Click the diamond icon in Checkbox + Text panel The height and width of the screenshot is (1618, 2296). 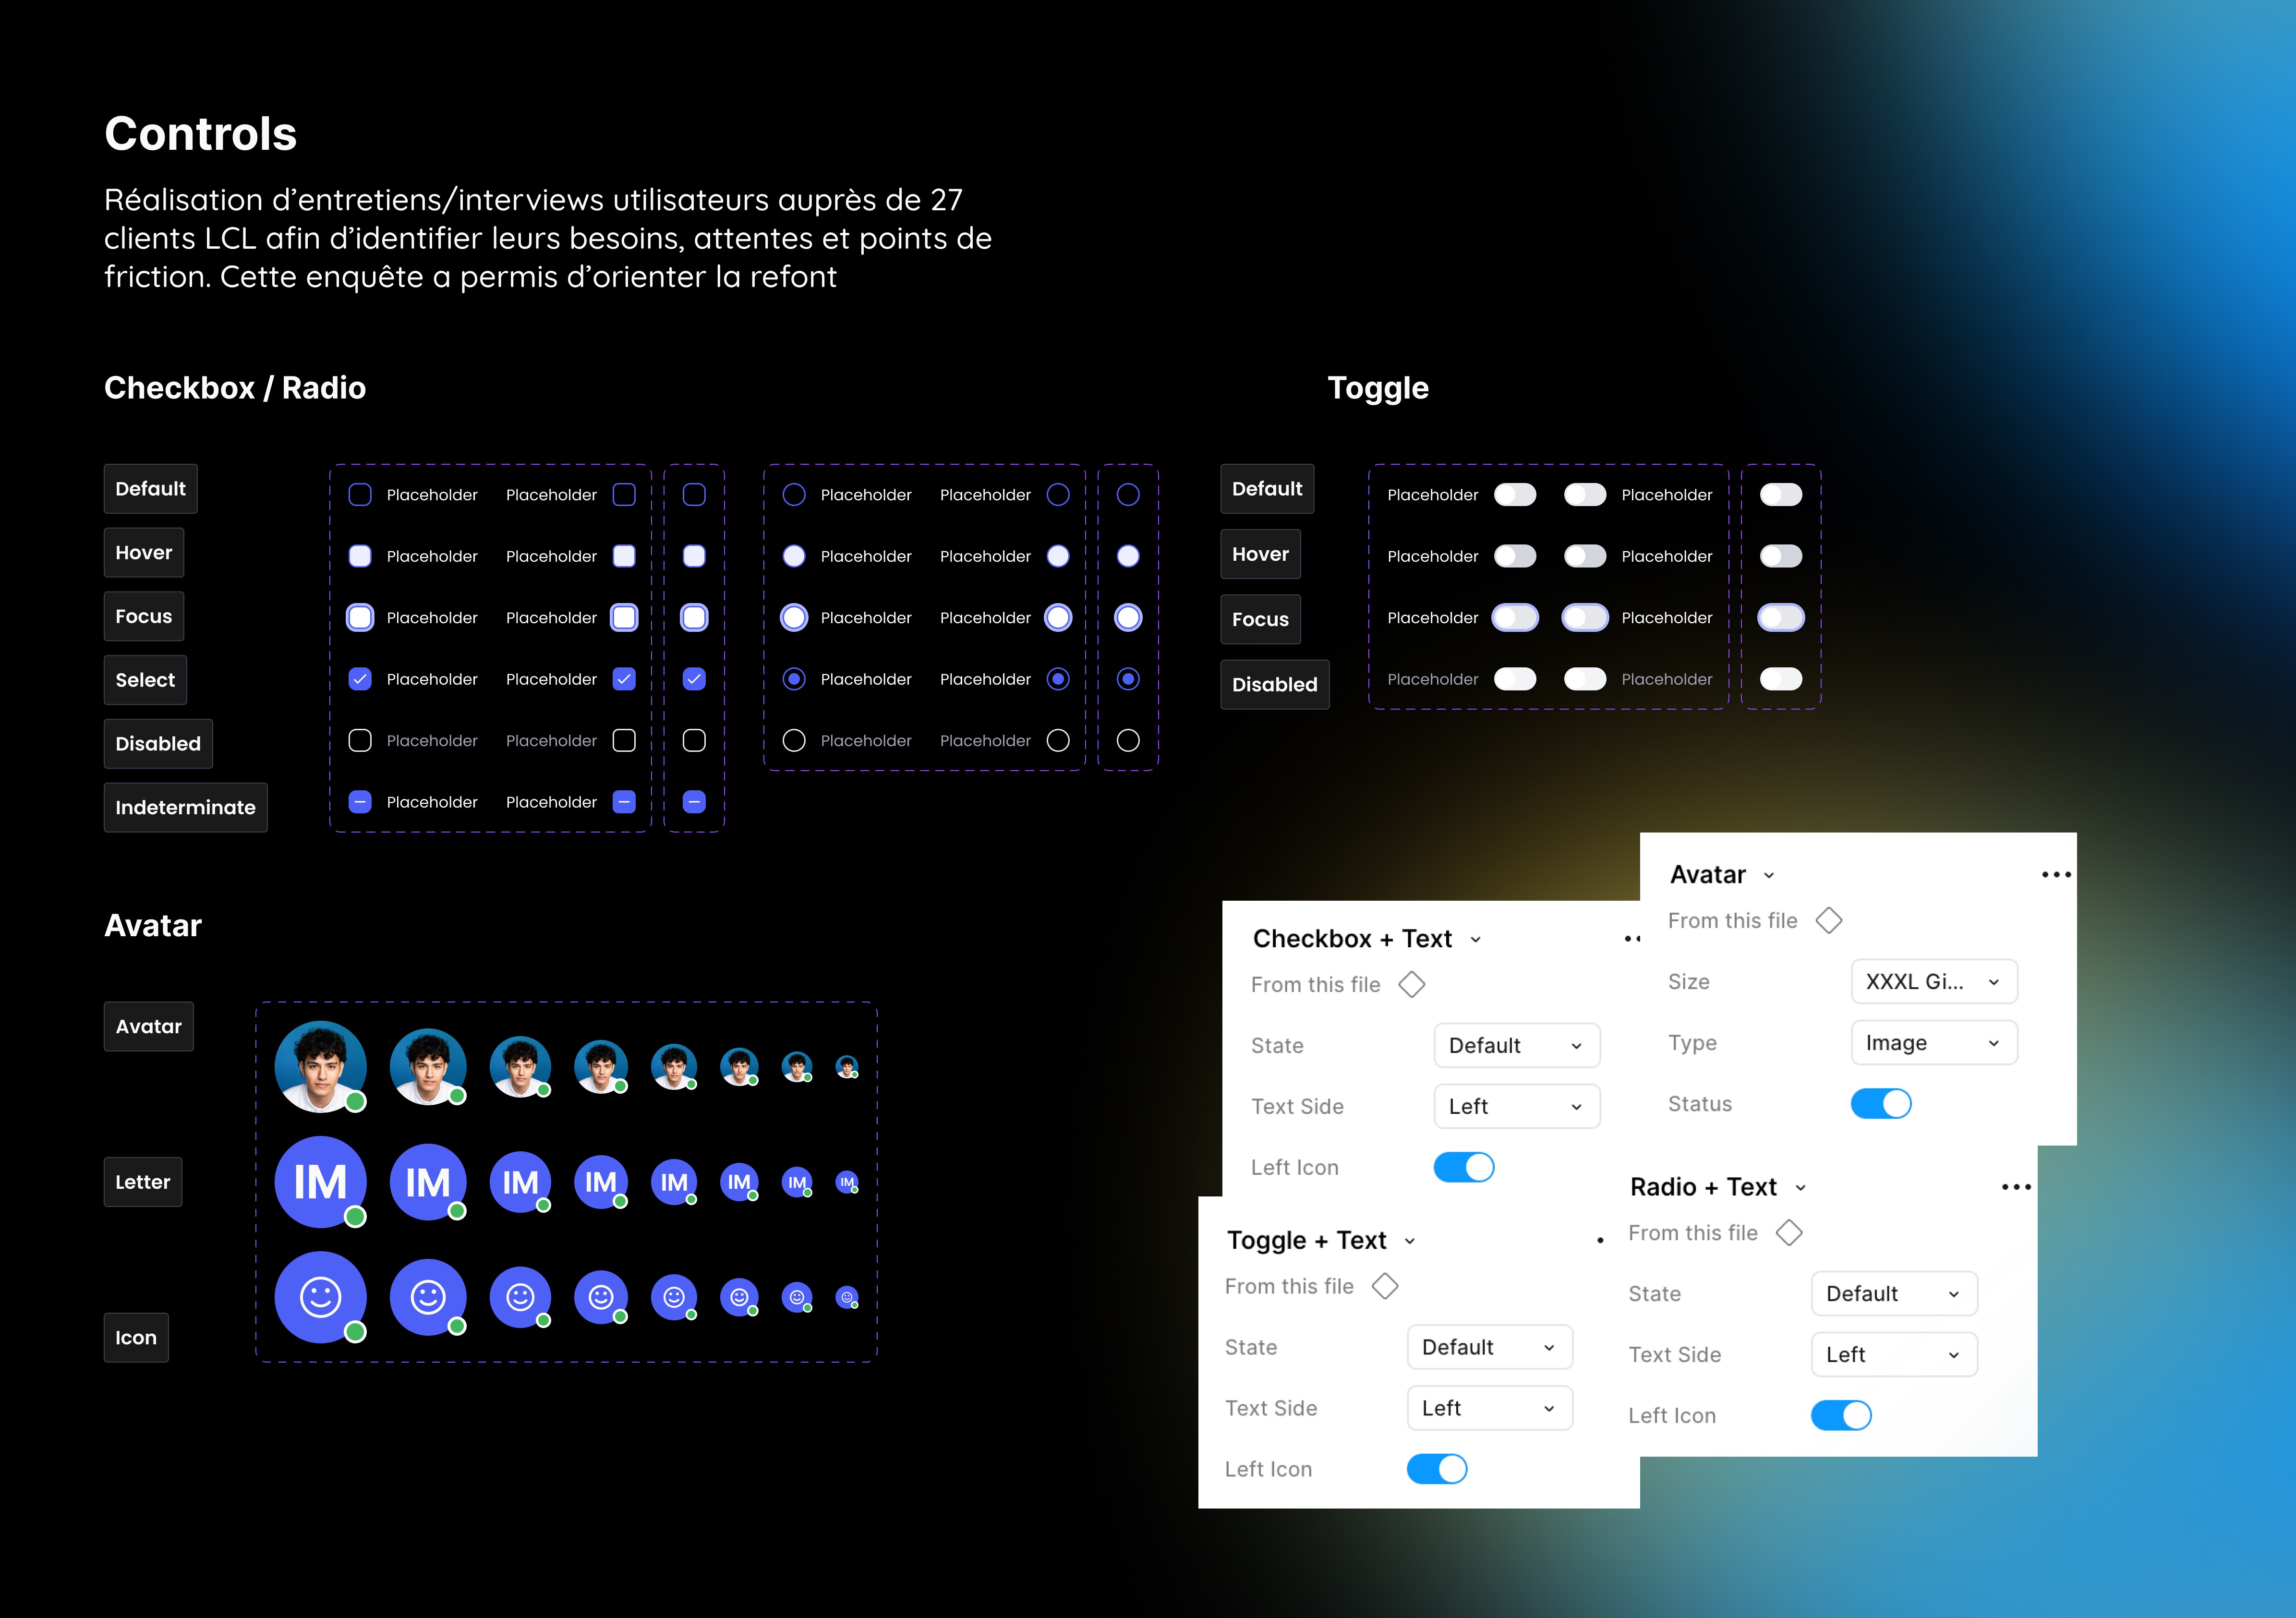point(1411,984)
